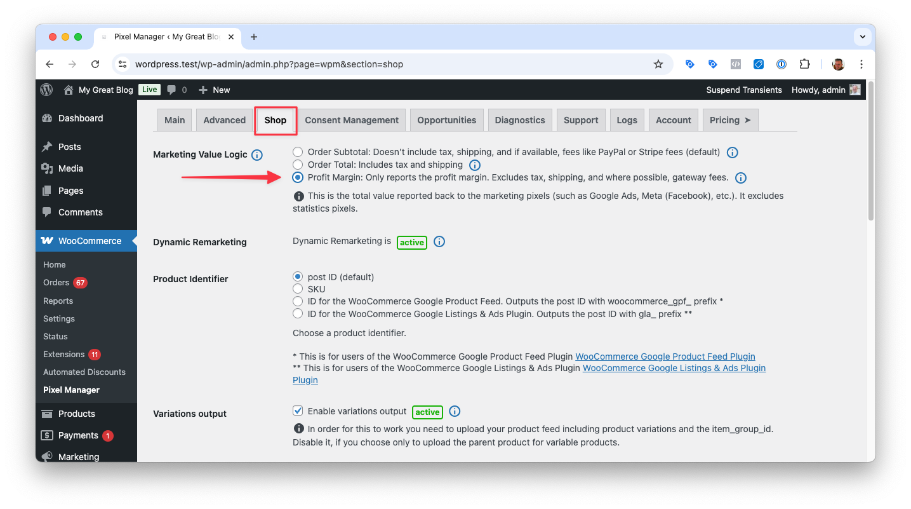Open Chrome three-dot menu
The height and width of the screenshot is (509, 911).
(861, 64)
